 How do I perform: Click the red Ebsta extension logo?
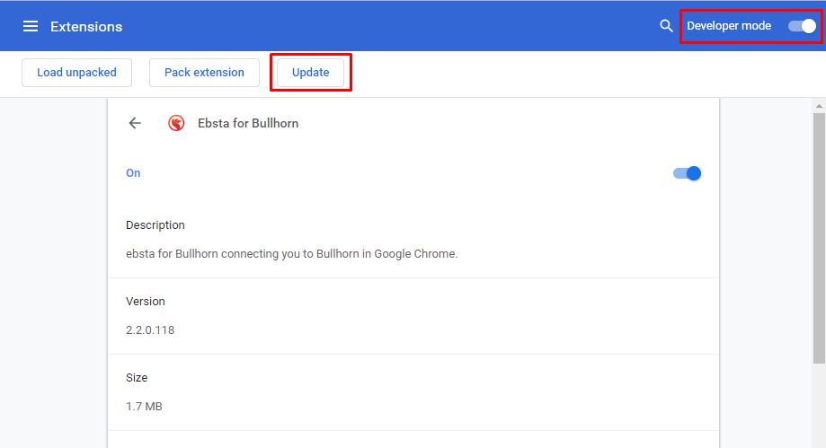pyautogui.click(x=177, y=123)
